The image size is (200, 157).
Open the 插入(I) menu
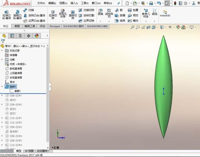74,3
